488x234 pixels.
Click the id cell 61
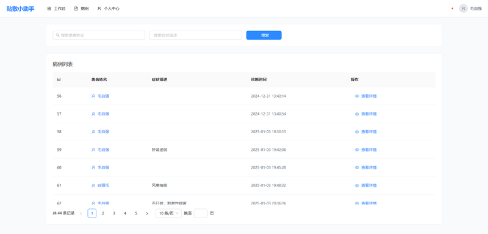pyautogui.click(x=59, y=185)
